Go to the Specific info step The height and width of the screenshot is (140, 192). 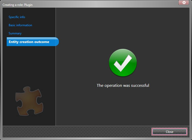[x=17, y=17]
